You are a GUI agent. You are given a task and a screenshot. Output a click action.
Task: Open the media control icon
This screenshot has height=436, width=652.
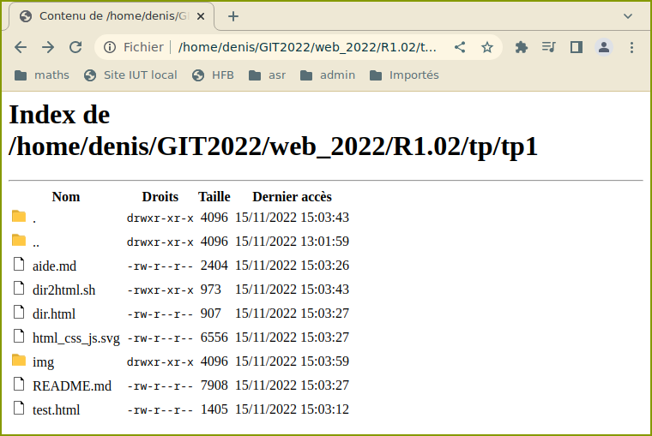click(x=548, y=47)
